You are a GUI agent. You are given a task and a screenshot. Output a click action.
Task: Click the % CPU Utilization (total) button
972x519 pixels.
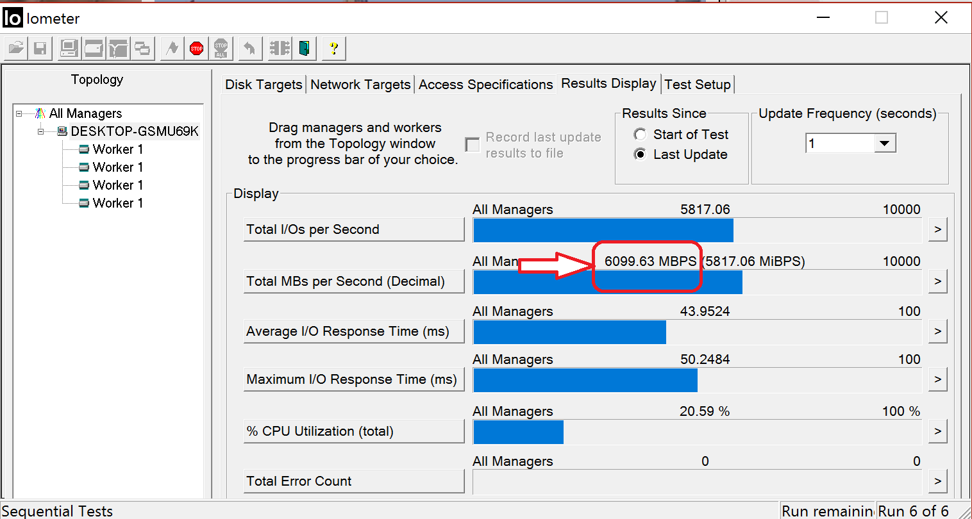353,431
